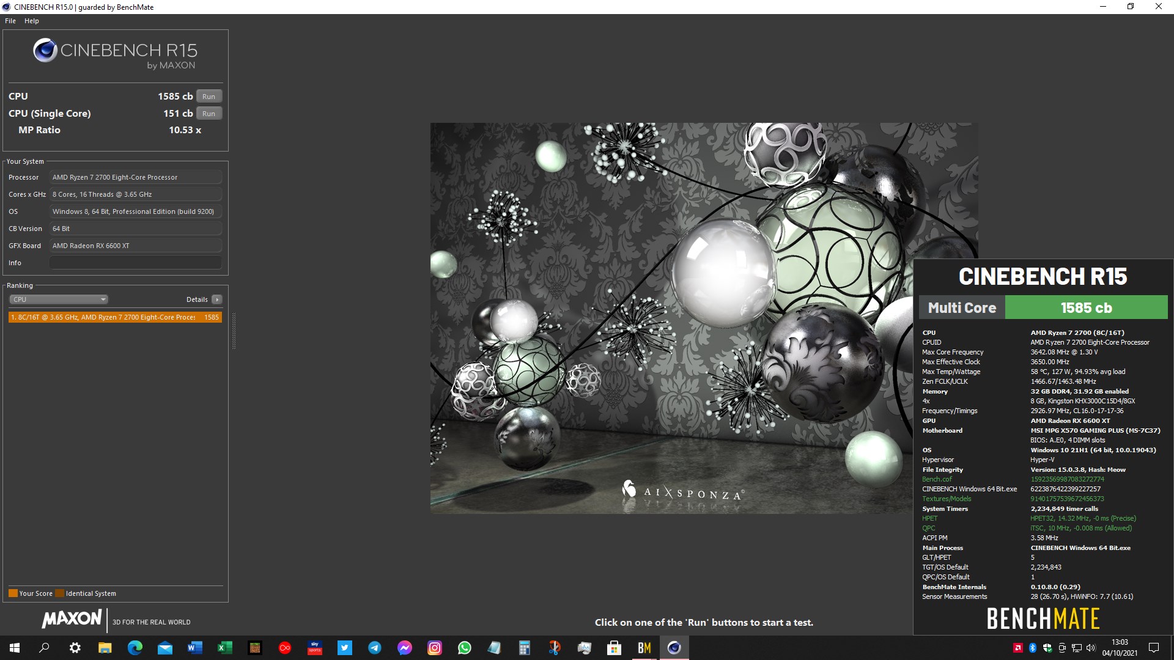The height and width of the screenshot is (660, 1174).
Task: Open Sky Sports app in taskbar
Action: (x=314, y=648)
